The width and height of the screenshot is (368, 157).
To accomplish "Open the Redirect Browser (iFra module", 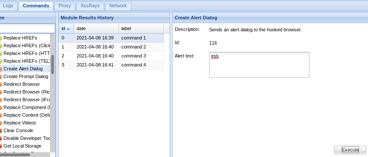I will click(x=27, y=100).
